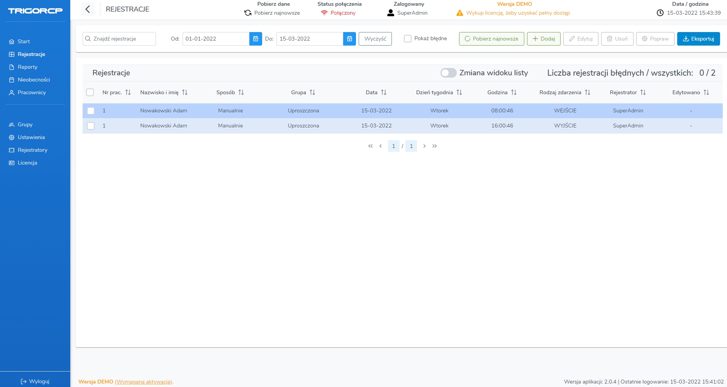The width and height of the screenshot is (727, 387).
Task: Open calendar picker for the Do date
Action: (x=349, y=39)
